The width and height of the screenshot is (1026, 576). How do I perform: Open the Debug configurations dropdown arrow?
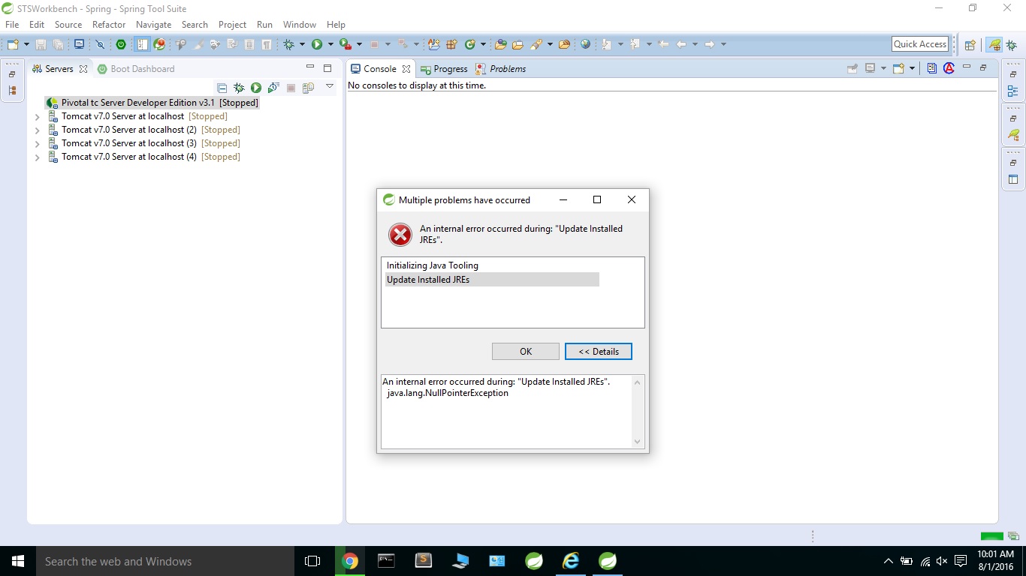(302, 44)
